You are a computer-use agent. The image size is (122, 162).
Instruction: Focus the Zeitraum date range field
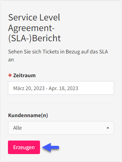click(61, 88)
